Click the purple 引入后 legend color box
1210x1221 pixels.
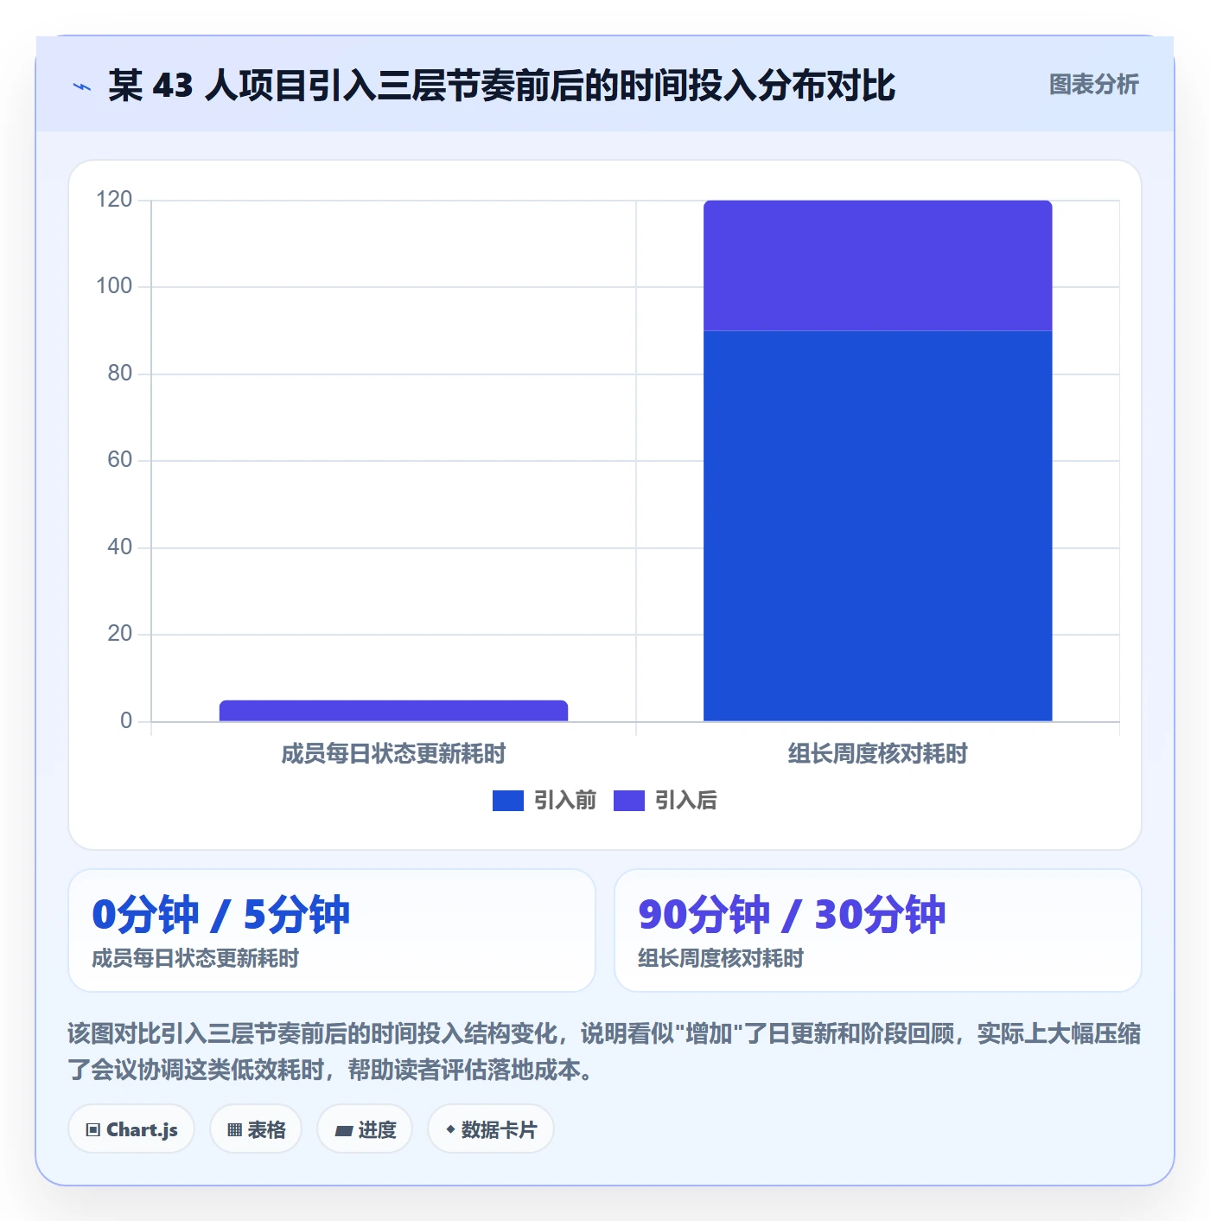click(629, 801)
